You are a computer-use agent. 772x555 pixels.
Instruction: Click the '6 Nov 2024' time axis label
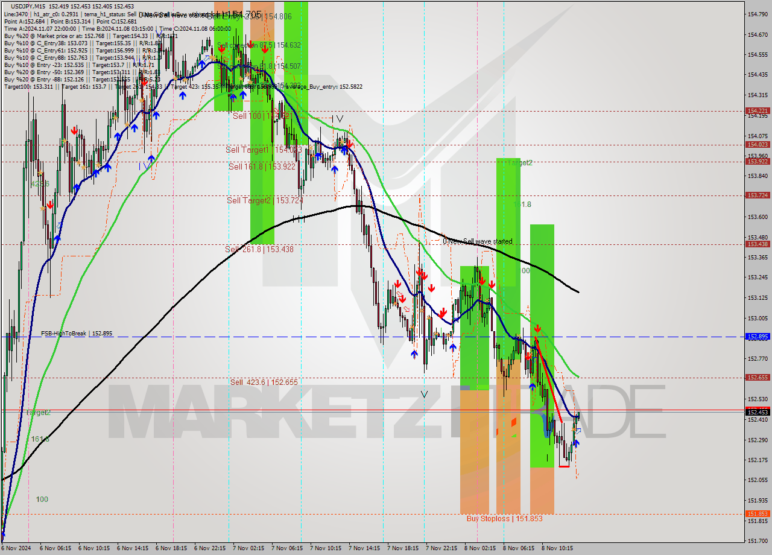point(14,548)
